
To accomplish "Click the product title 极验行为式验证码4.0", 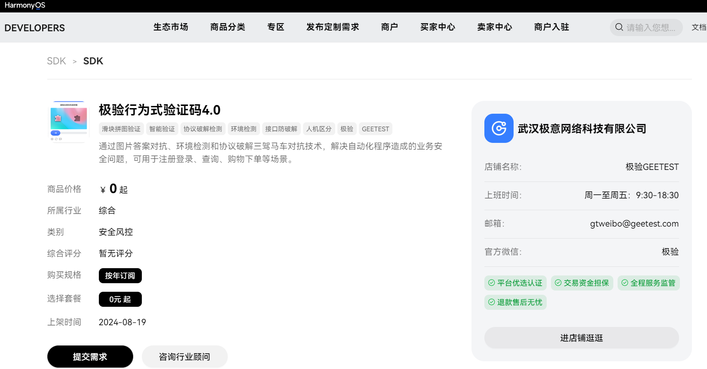I will [159, 110].
